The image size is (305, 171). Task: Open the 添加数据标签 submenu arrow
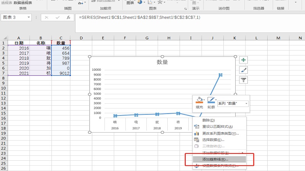(243, 153)
